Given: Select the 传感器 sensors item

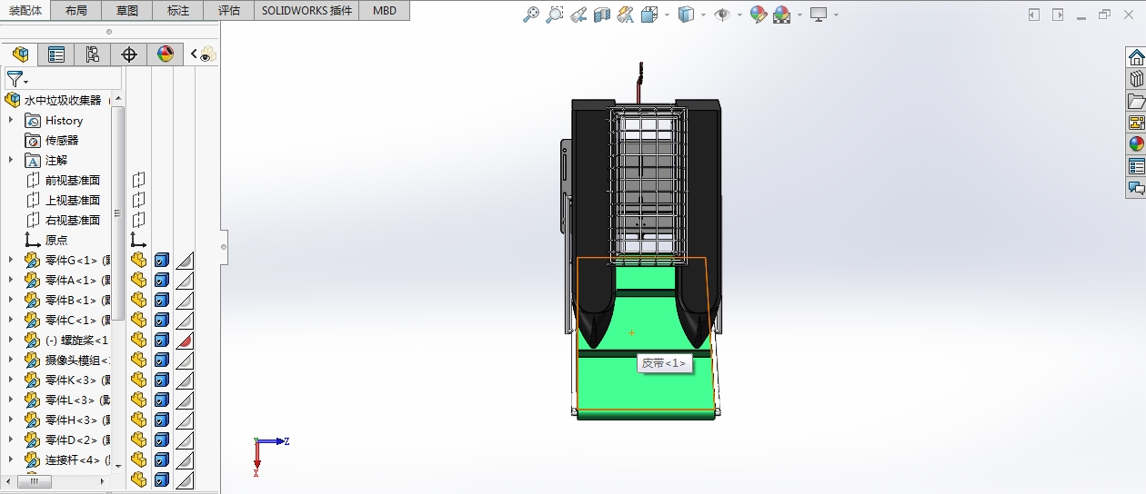Looking at the screenshot, I should click(62, 140).
